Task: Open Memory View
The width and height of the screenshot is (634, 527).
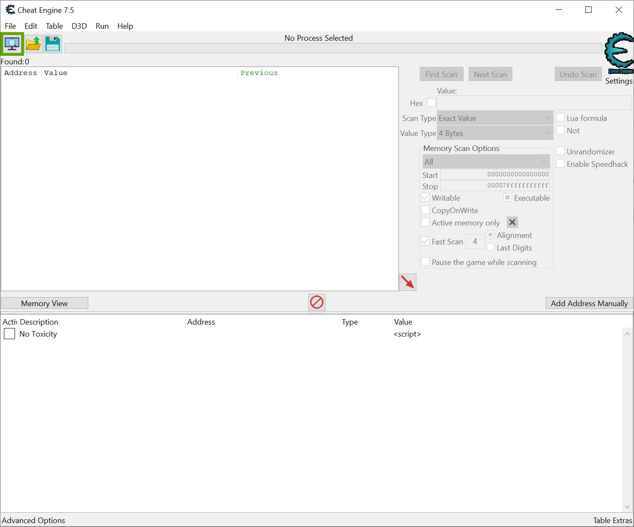Action: coord(45,303)
